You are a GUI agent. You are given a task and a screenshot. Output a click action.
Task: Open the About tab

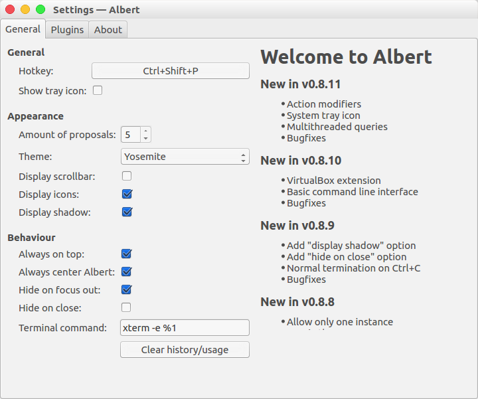point(108,30)
